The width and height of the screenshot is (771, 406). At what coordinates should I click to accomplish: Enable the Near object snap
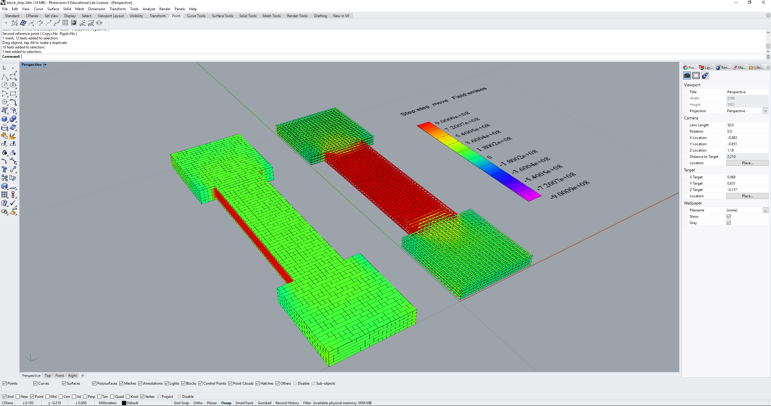[18, 396]
